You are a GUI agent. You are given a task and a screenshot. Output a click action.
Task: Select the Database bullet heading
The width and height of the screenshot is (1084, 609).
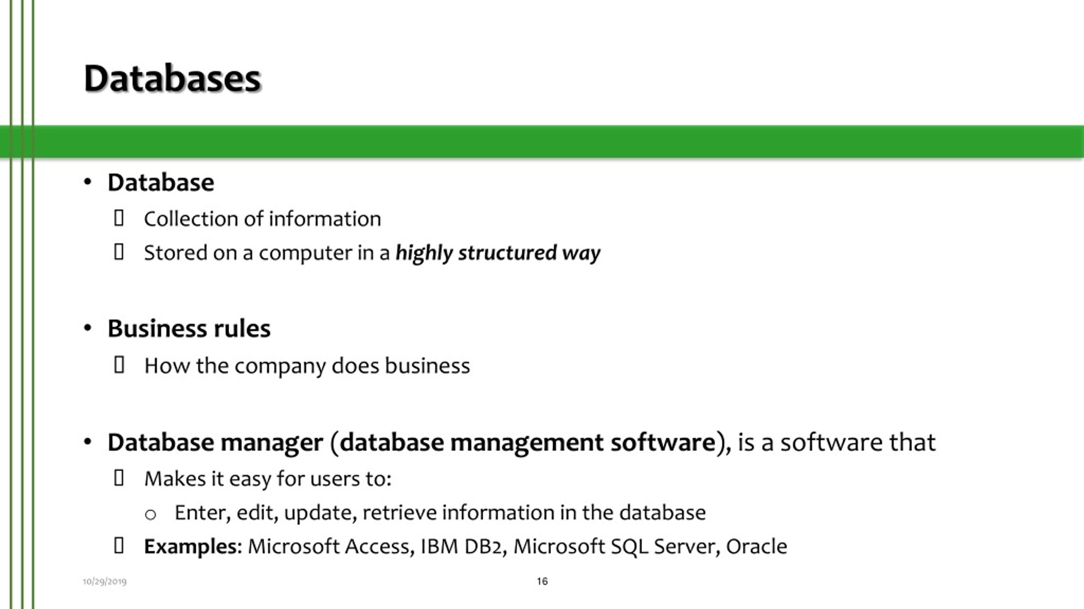161,183
